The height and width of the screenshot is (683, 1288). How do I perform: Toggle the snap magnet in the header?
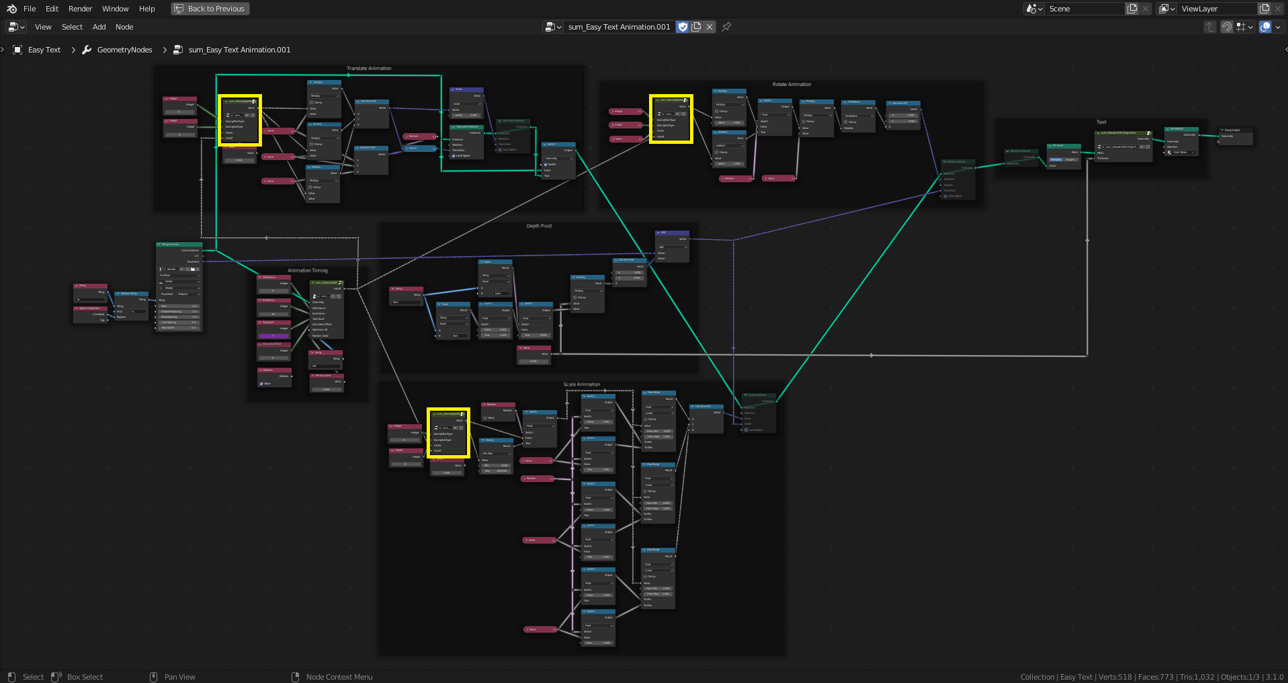click(1226, 27)
